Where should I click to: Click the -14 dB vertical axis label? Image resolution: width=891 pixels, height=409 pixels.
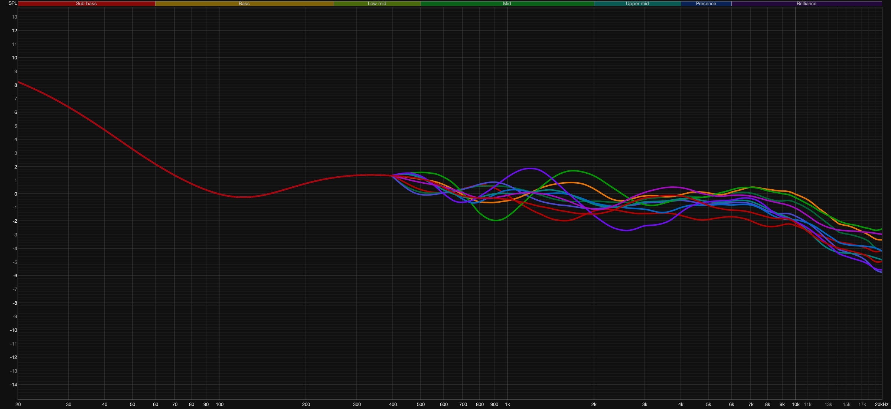click(13, 385)
